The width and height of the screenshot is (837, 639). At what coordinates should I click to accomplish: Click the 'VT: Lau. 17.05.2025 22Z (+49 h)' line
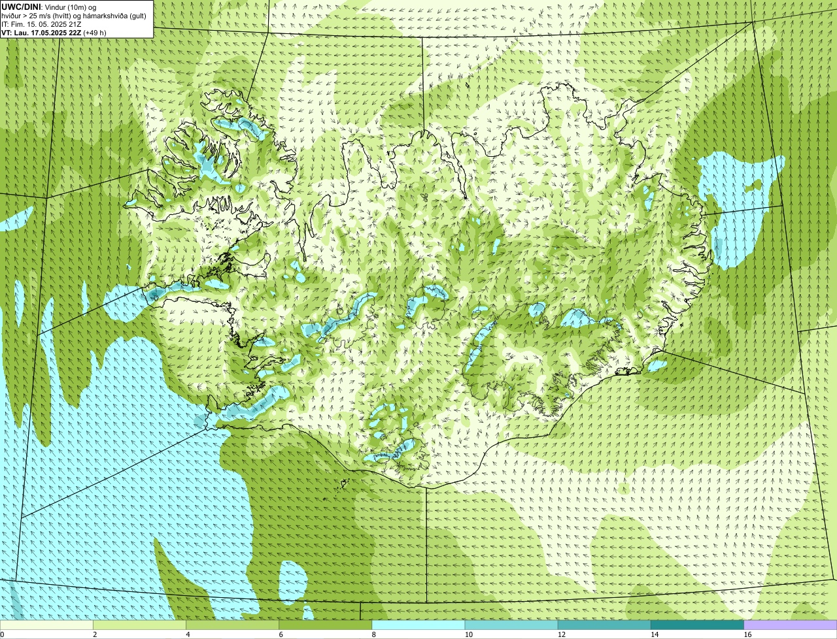click(54, 32)
